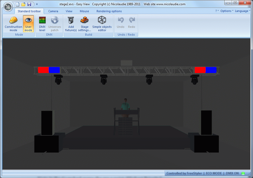Save the stage using the floppy disk icon
Screen dimensions: 253x178
[x=29, y=4]
